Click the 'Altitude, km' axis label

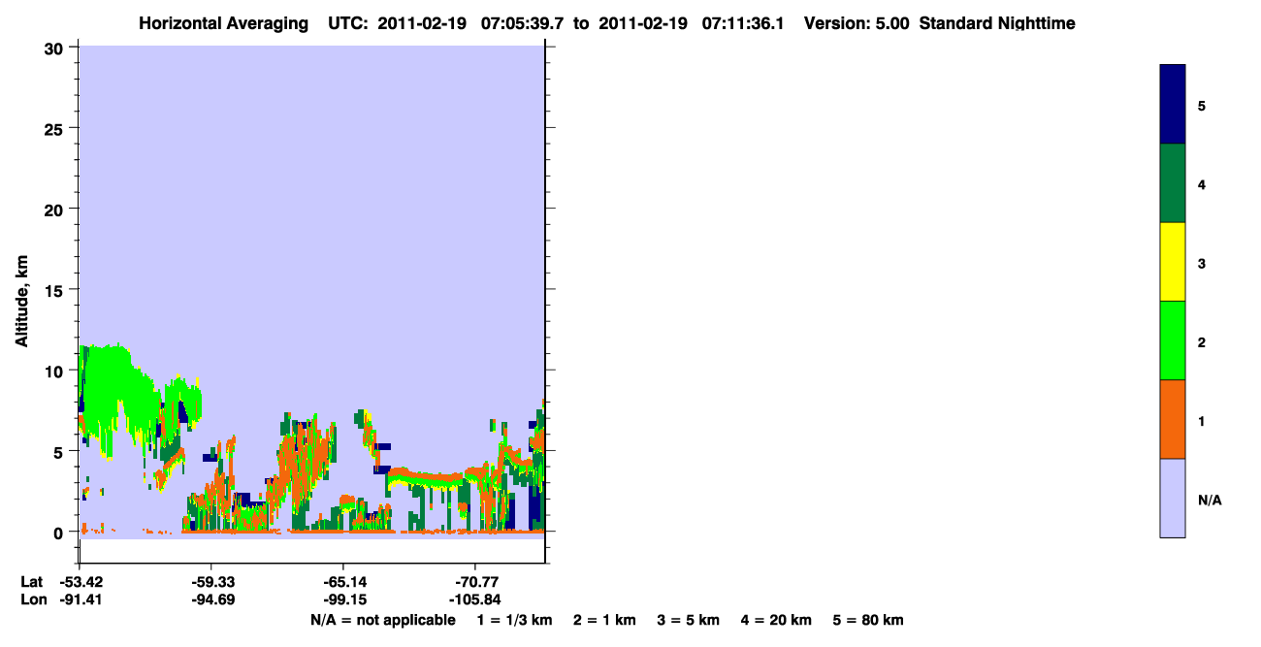(21, 303)
